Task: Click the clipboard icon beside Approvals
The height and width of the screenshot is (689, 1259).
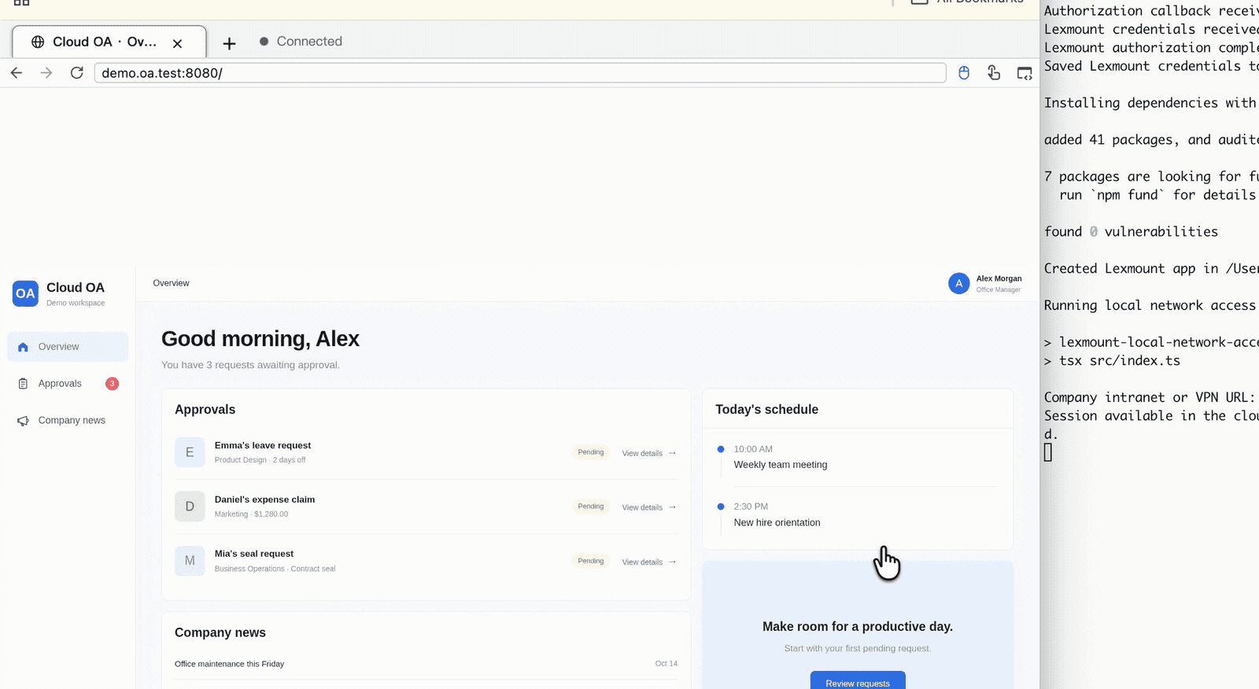Action: (23, 384)
